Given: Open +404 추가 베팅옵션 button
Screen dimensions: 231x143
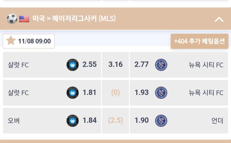Looking at the screenshot, I should [x=199, y=41].
